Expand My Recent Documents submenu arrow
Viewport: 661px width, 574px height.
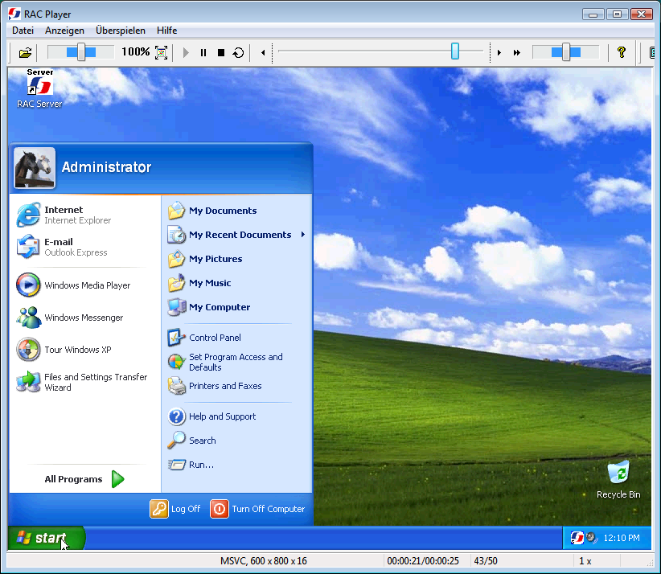(302, 234)
